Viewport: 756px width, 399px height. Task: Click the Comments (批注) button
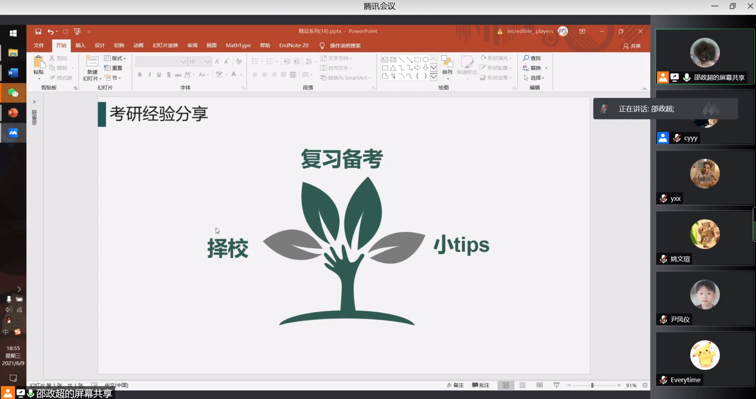tap(481, 385)
